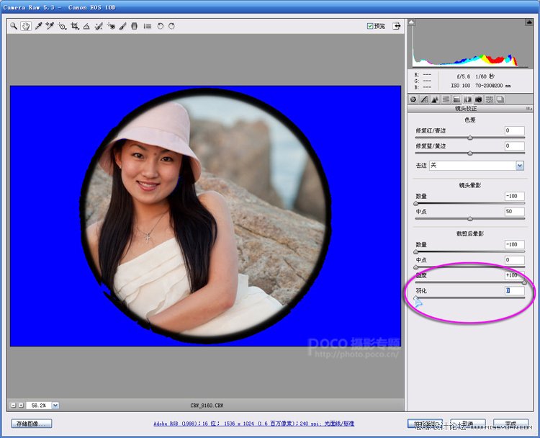Screen dimensions: 540x438
Task: Open the 去边 defringe dropdown
Action: pyautogui.click(x=519, y=165)
